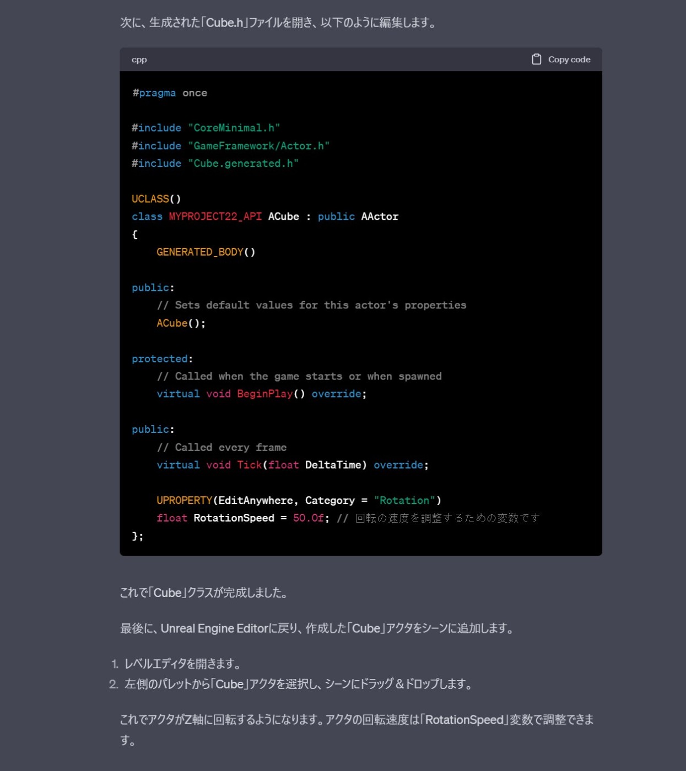
Task: Click the ACube(); constructor declaration
Action: tap(181, 323)
